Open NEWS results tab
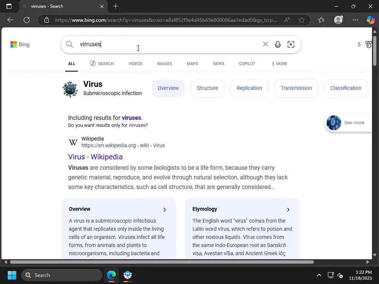 point(218,64)
